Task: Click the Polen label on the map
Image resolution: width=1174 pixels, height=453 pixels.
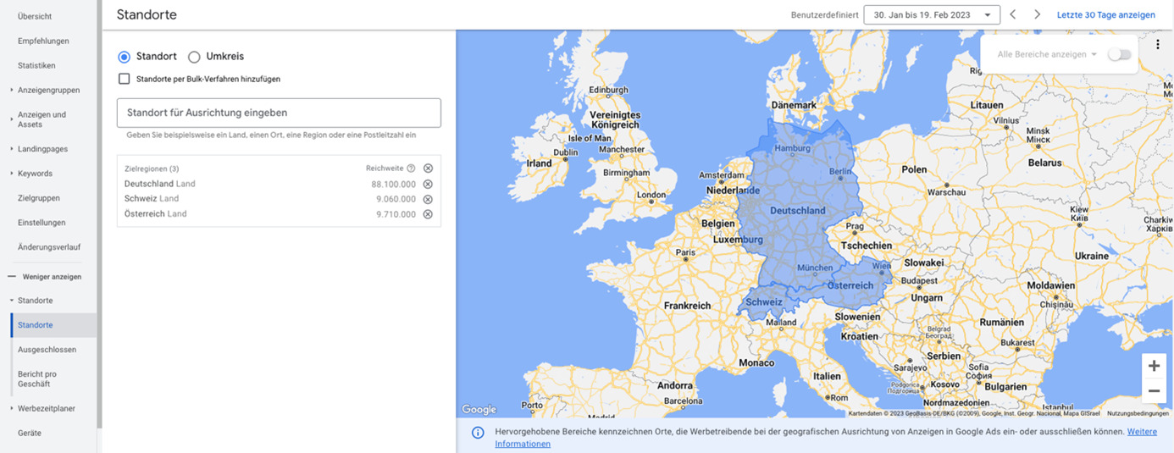Action: click(914, 169)
